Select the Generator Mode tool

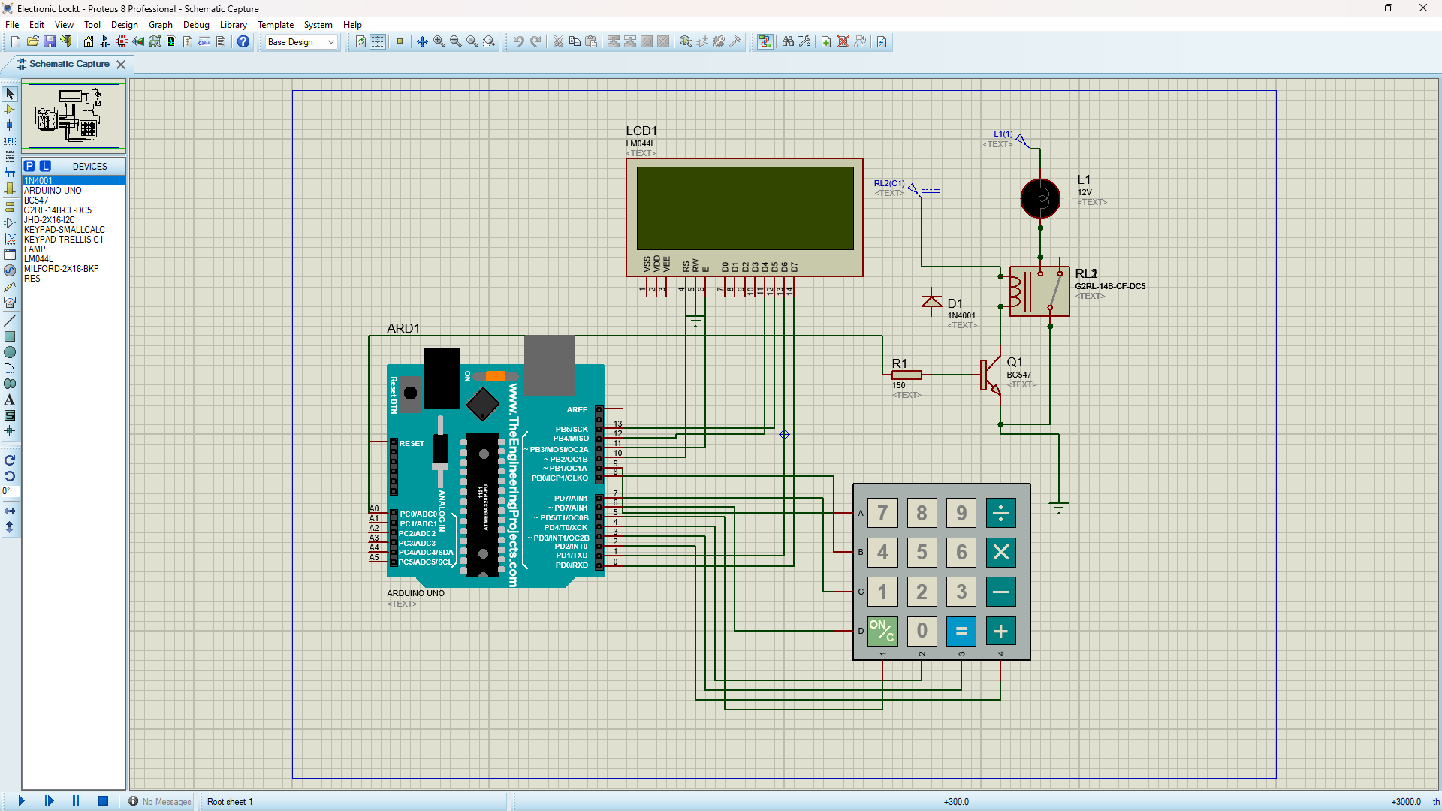[x=10, y=270]
